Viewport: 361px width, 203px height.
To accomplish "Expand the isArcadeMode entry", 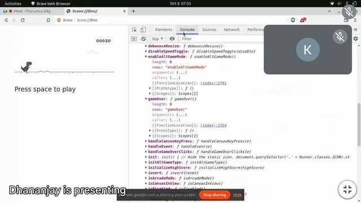I will pyautogui.click(x=146, y=178).
